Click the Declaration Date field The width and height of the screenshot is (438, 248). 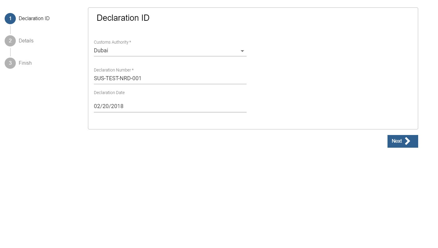[170, 106]
